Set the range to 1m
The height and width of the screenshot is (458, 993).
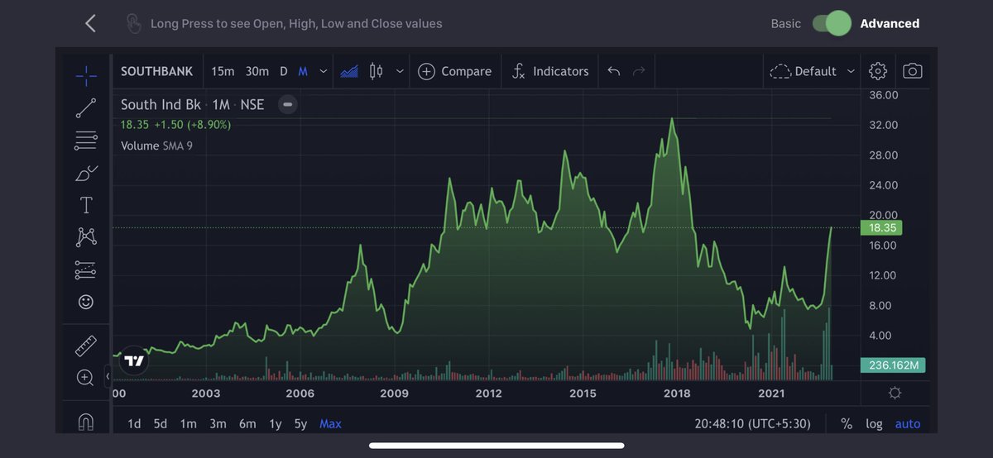coord(189,423)
